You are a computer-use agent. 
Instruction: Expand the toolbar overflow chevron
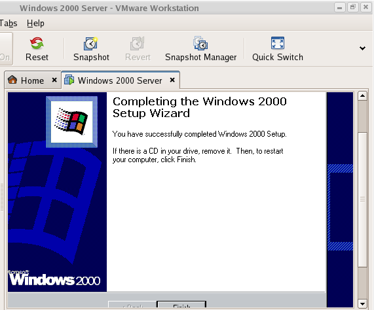pos(362,48)
